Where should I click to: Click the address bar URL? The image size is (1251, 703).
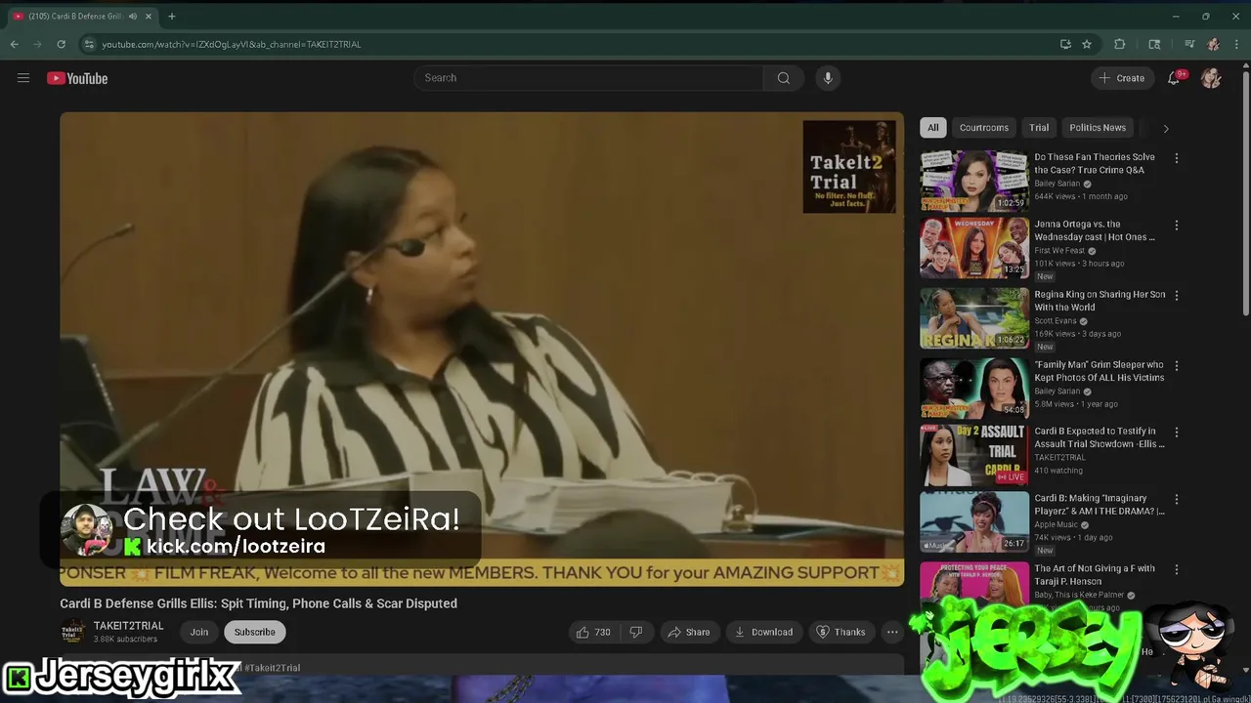pyautogui.click(x=232, y=44)
